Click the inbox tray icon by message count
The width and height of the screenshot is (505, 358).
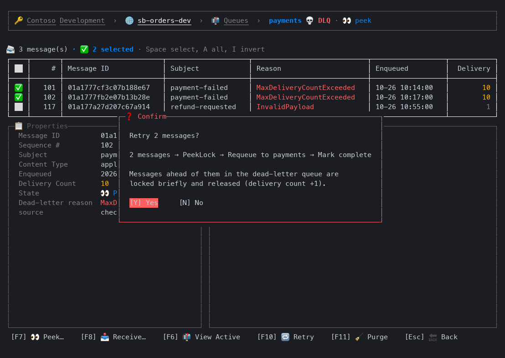point(10,49)
